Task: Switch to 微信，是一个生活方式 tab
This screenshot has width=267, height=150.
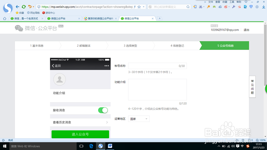Action: click(x=26, y=18)
